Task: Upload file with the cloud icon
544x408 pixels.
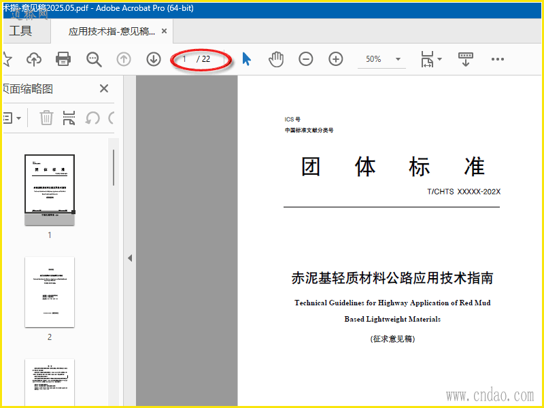Action: pyautogui.click(x=34, y=59)
